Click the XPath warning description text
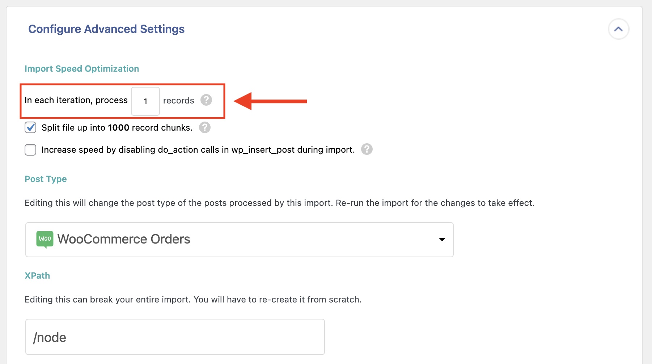The image size is (652, 364). [193, 300]
